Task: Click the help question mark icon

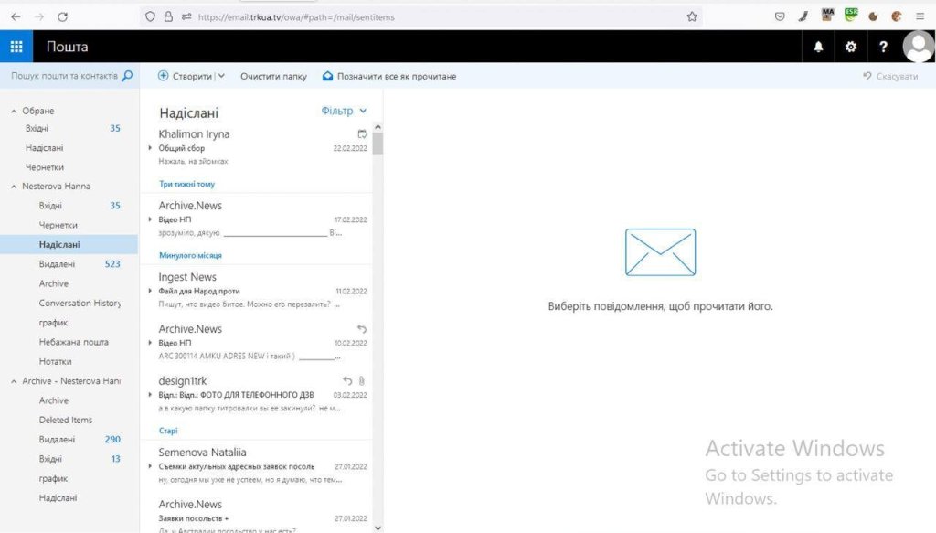Action: [x=883, y=47]
